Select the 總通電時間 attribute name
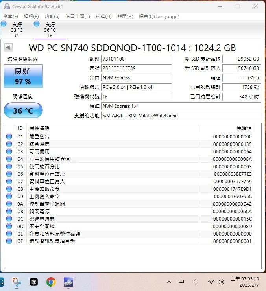The width and height of the screenshot is (266, 291). tap(42, 219)
